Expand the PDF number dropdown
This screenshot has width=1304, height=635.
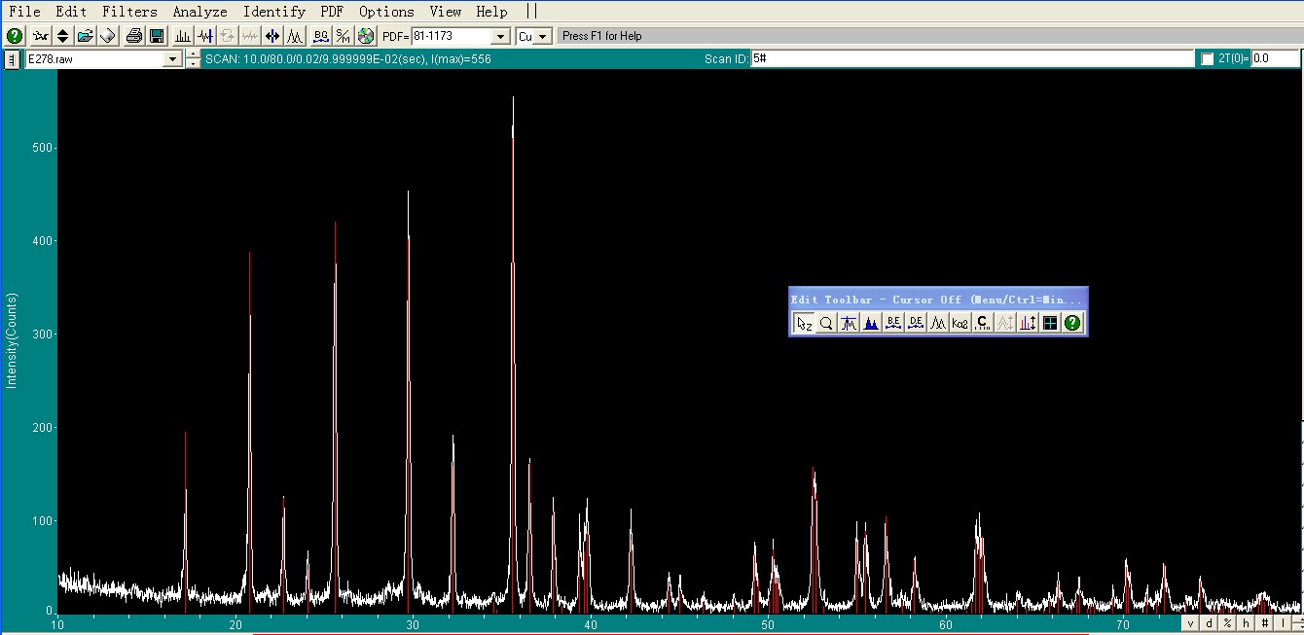[501, 37]
